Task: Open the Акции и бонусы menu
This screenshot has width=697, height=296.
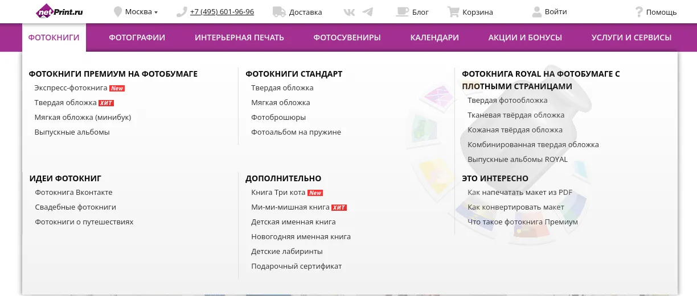Action: pyautogui.click(x=525, y=37)
